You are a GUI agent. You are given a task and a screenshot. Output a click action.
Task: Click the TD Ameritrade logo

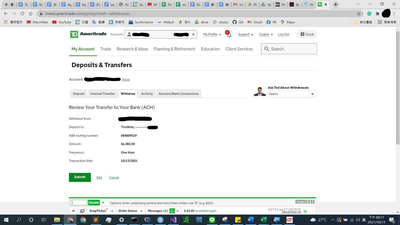tap(88, 34)
